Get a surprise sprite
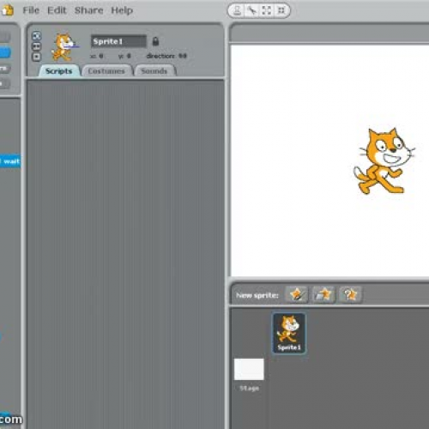Screen dimensions: 429x429 350,294
